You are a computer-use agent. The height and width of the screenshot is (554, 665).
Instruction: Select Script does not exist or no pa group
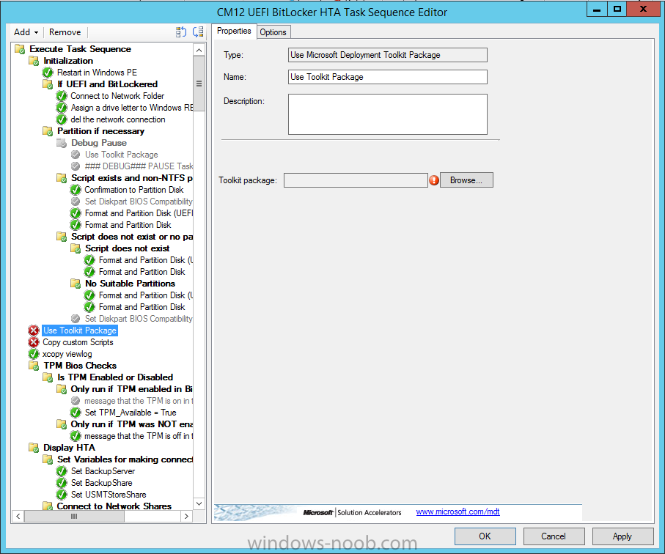[x=131, y=237]
